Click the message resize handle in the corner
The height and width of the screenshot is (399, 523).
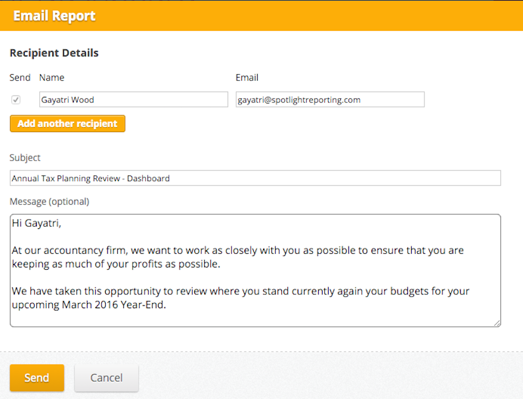[497, 323]
